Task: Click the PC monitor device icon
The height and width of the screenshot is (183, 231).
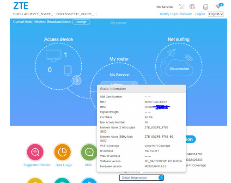Action: [x=54, y=55]
